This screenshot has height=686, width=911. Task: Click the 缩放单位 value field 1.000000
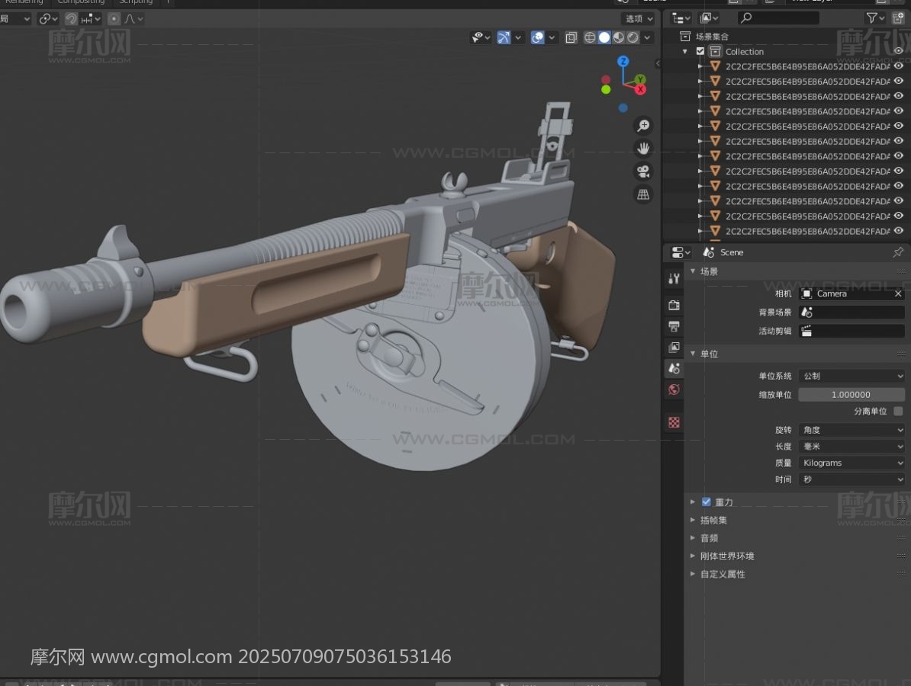pyautogui.click(x=851, y=395)
